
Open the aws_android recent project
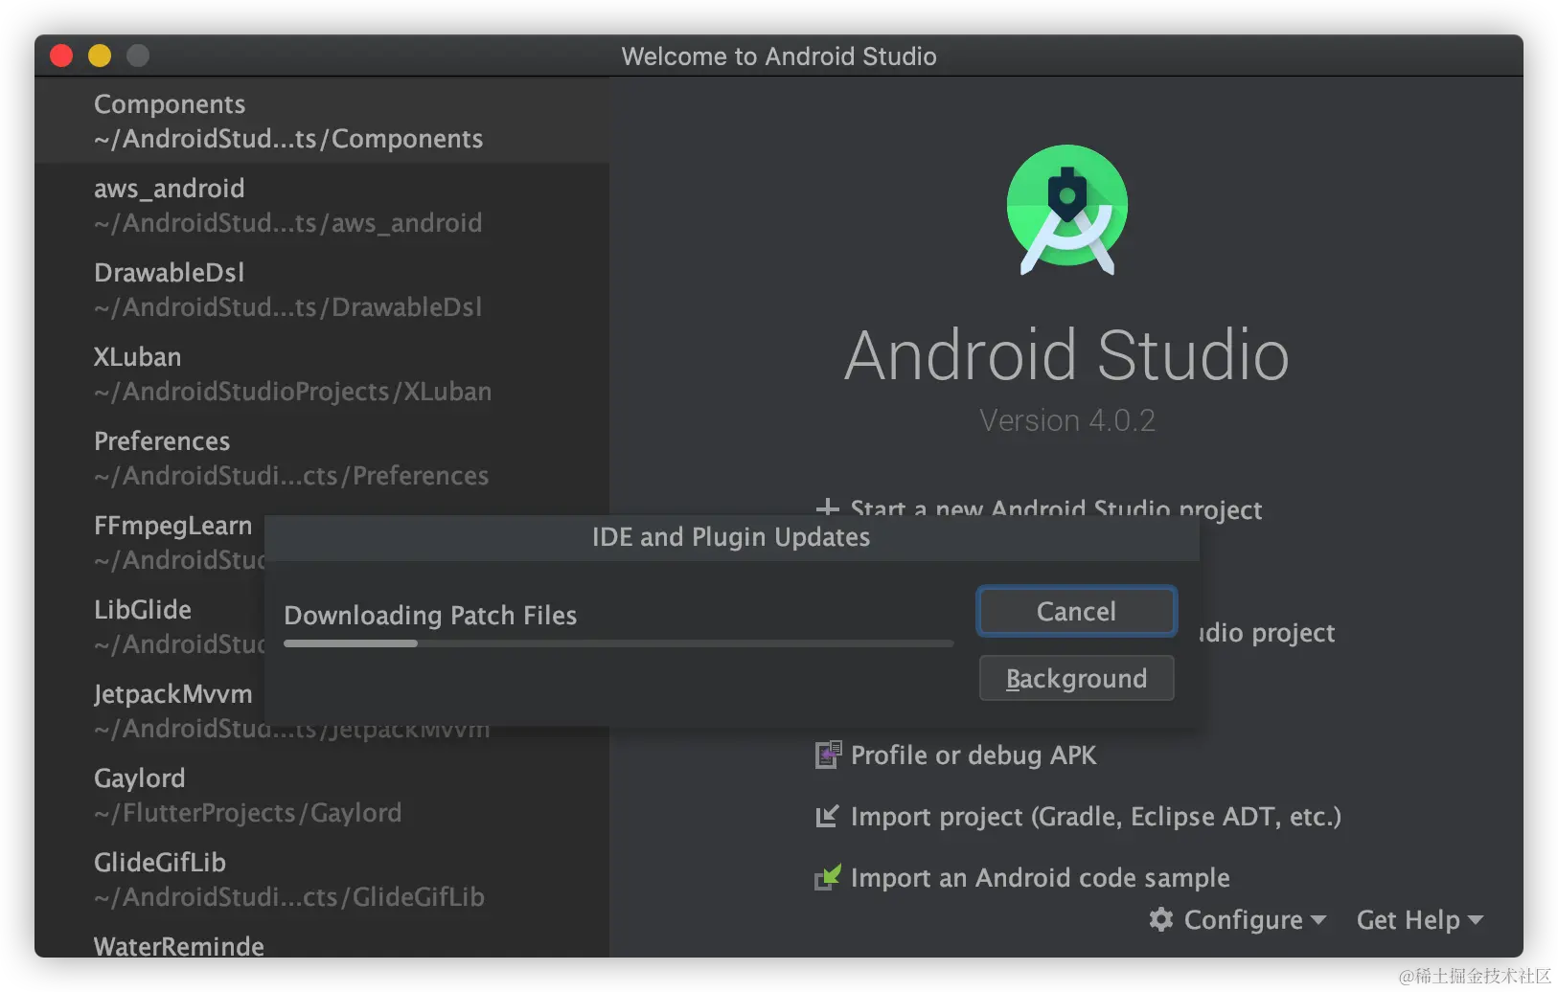coord(322,205)
